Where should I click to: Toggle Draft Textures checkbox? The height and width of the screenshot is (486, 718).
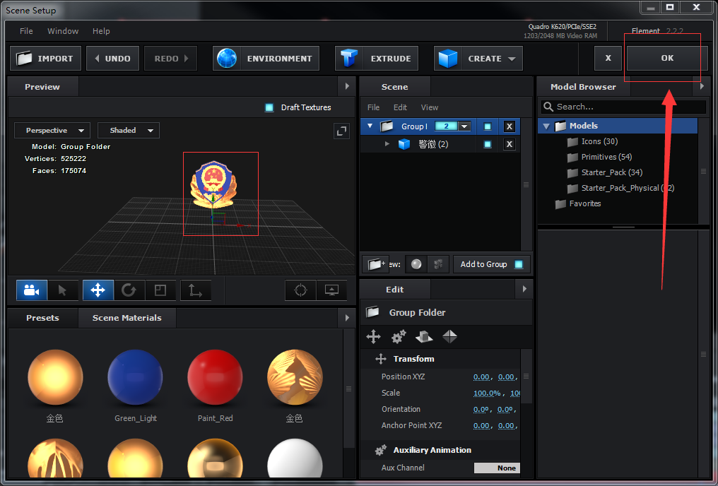269,107
